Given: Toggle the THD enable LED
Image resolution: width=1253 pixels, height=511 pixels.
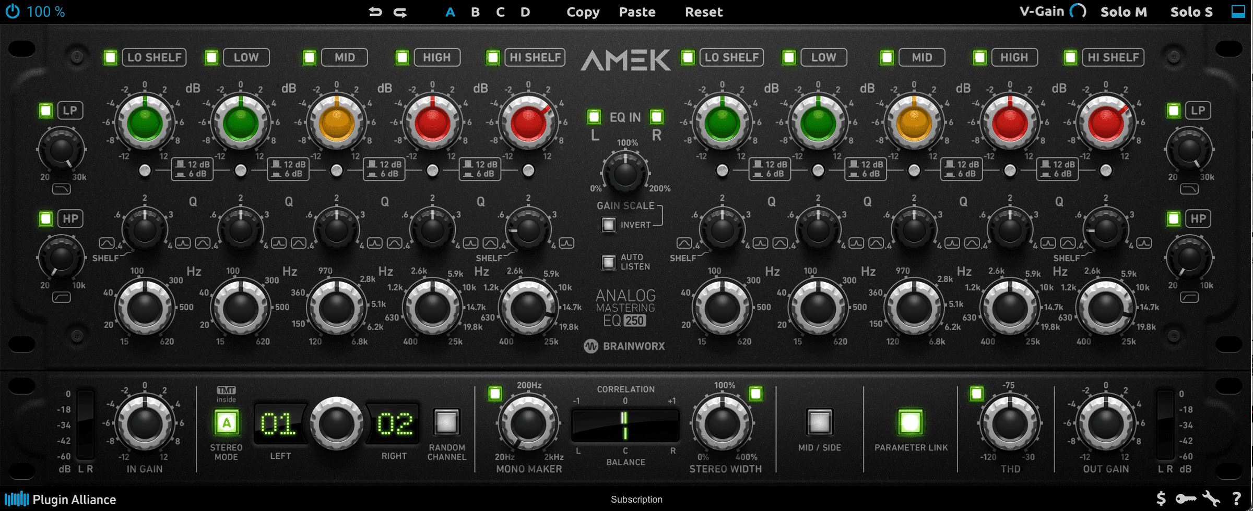Looking at the screenshot, I should click(976, 393).
